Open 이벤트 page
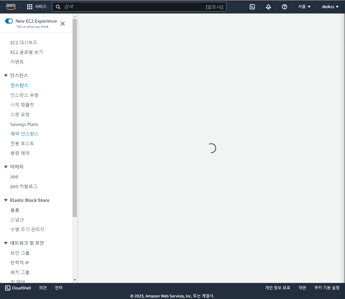Screen dimensions: 345x299 (17, 62)
